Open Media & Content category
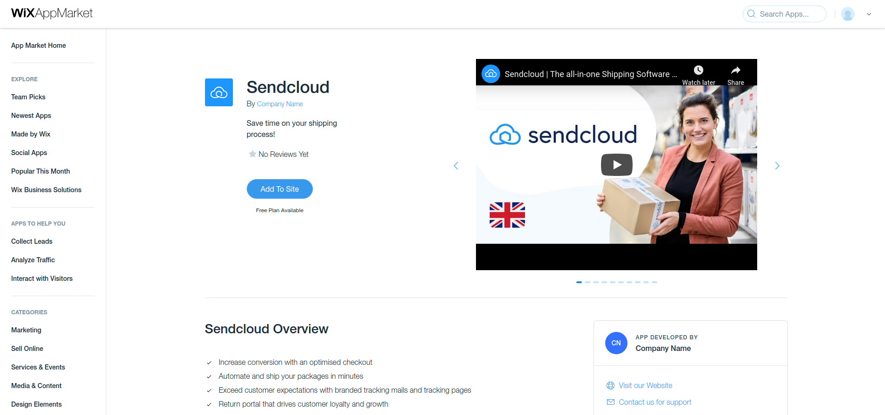Image resolution: width=885 pixels, height=415 pixels. click(36, 386)
